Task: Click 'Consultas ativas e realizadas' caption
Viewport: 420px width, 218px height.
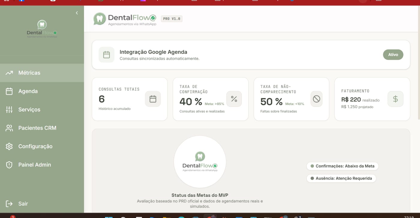Action: pyautogui.click(x=202, y=111)
